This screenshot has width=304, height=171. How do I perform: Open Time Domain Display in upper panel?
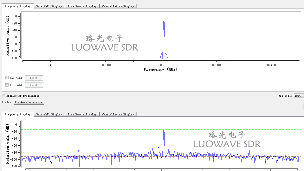(82, 6)
